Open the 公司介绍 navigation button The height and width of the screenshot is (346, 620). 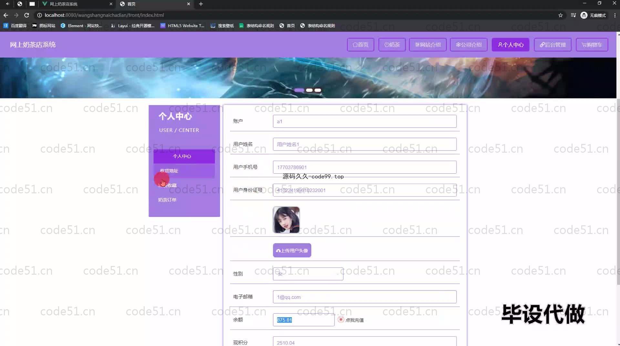469,45
